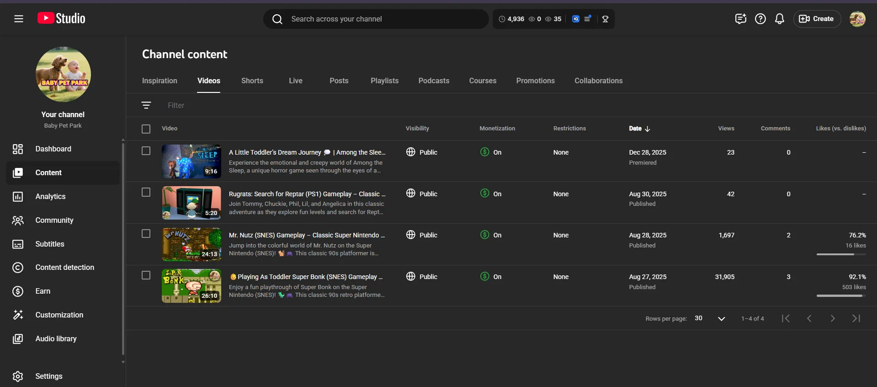Click the Create button
Viewport: 877px width, 387px height.
click(x=817, y=19)
